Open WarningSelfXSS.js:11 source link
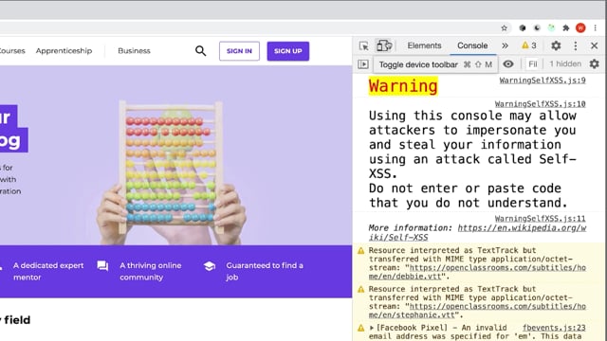607x341 pixels. (x=540, y=219)
